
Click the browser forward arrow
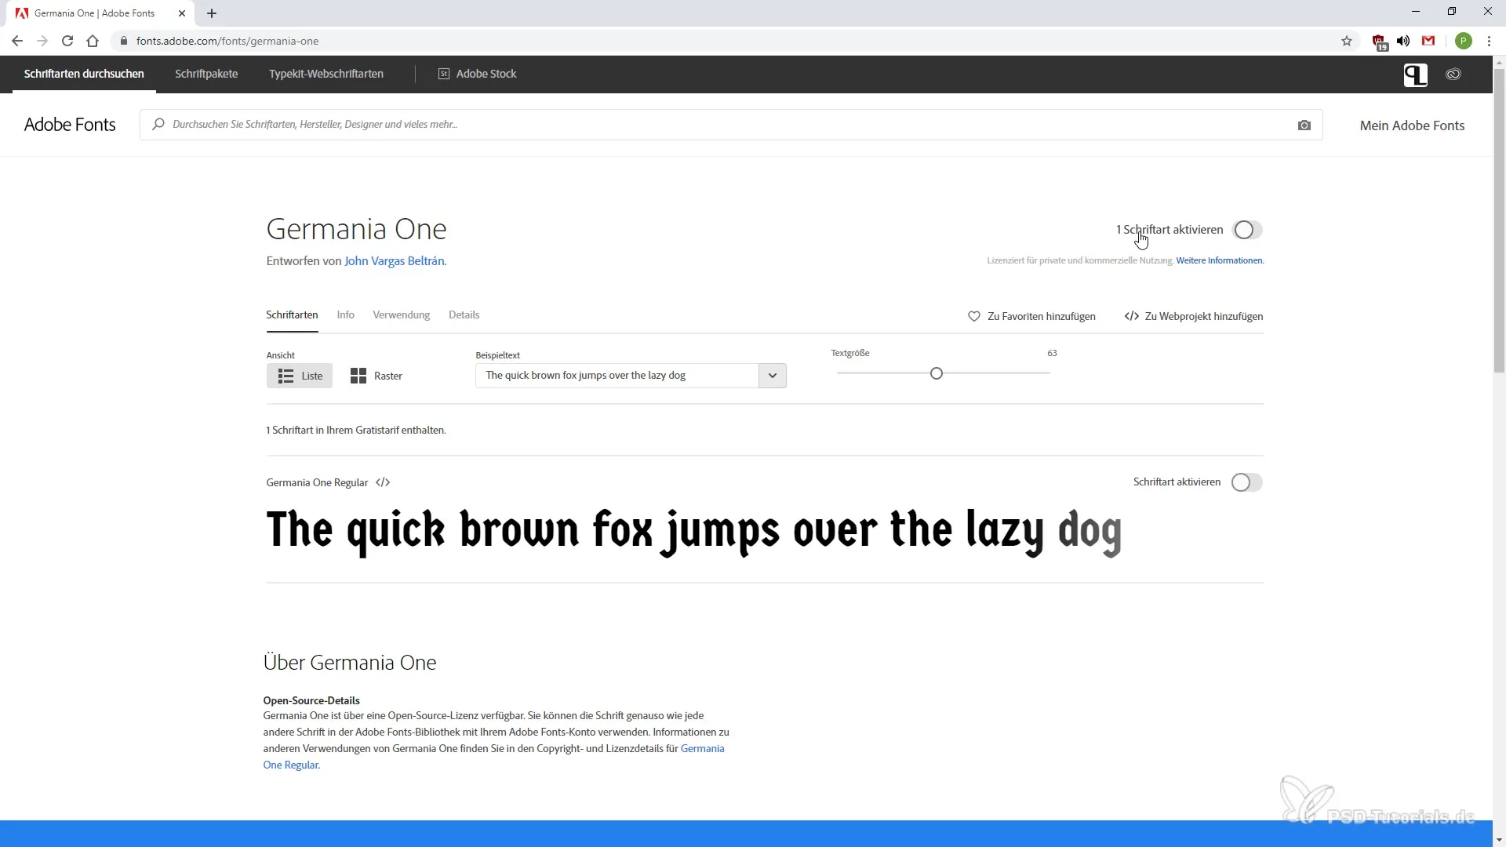tap(42, 41)
